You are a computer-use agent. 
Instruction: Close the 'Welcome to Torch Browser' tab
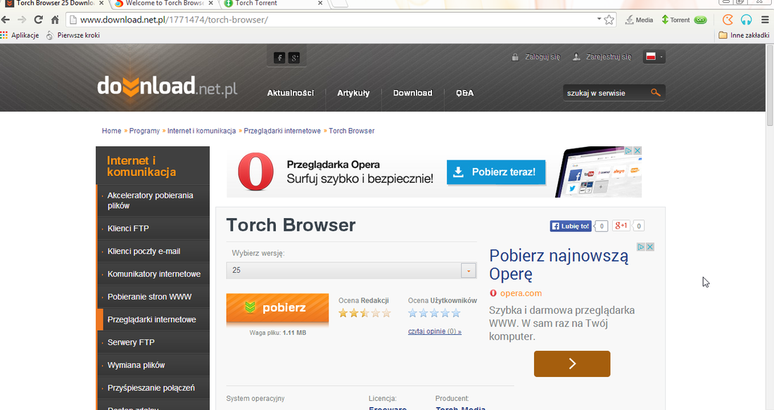(211, 3)
